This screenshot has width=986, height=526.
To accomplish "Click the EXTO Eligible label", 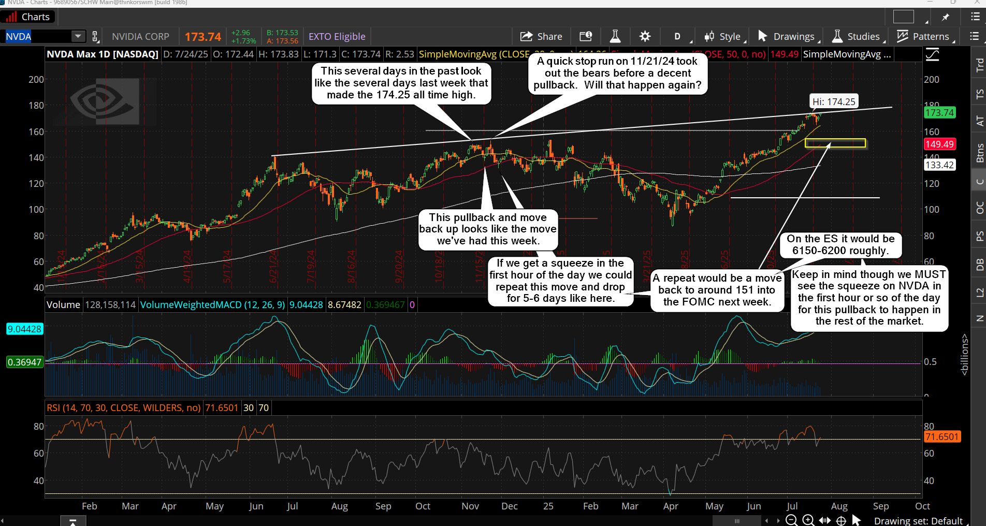I will click(x=337, y=36).
